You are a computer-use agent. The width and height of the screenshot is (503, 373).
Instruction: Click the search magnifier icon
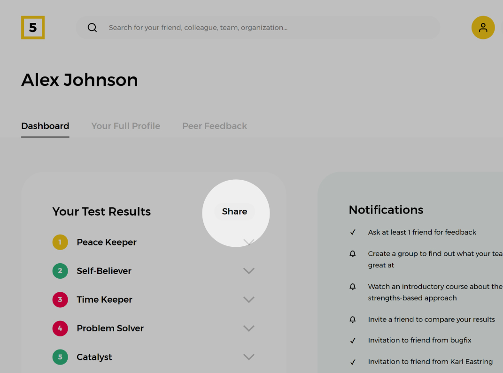click(x=93, y=28)
